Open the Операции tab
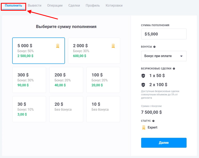This screenshot has width=199, height=158. [55, 5]
